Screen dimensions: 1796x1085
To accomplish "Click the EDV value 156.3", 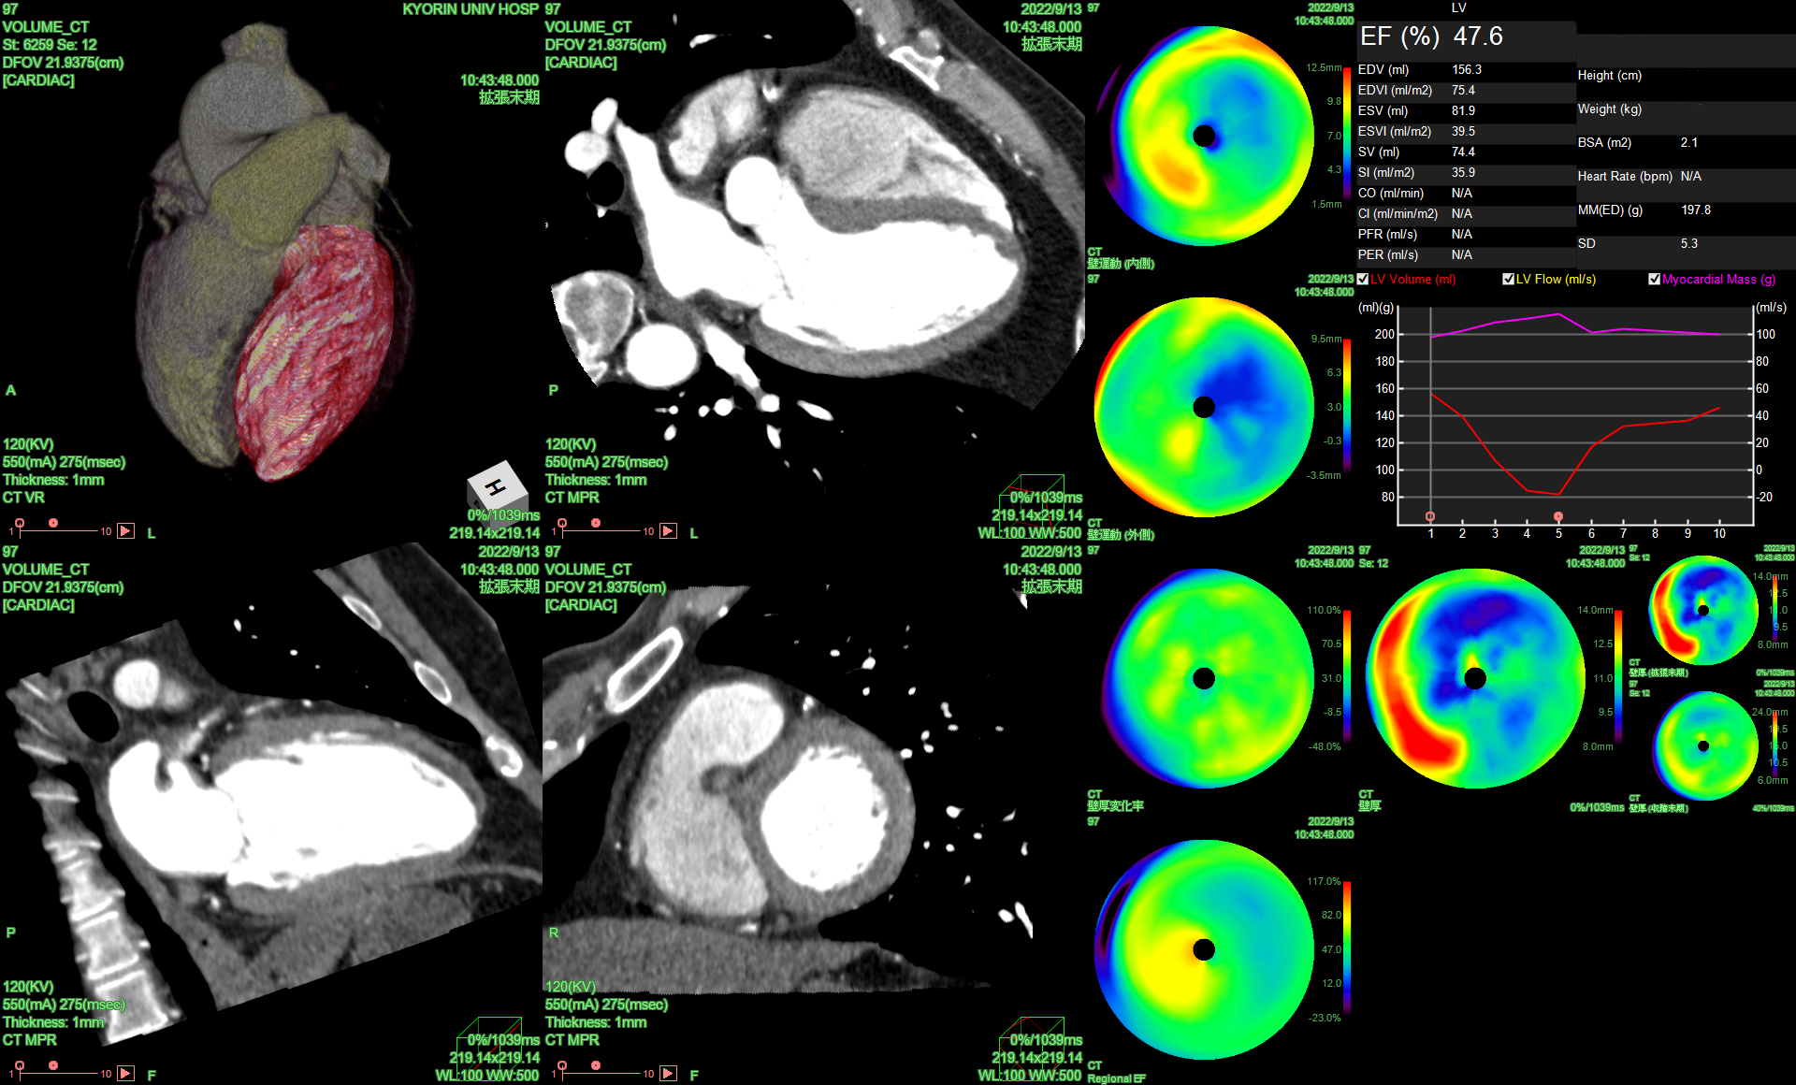I will [x=1467, y=70].
